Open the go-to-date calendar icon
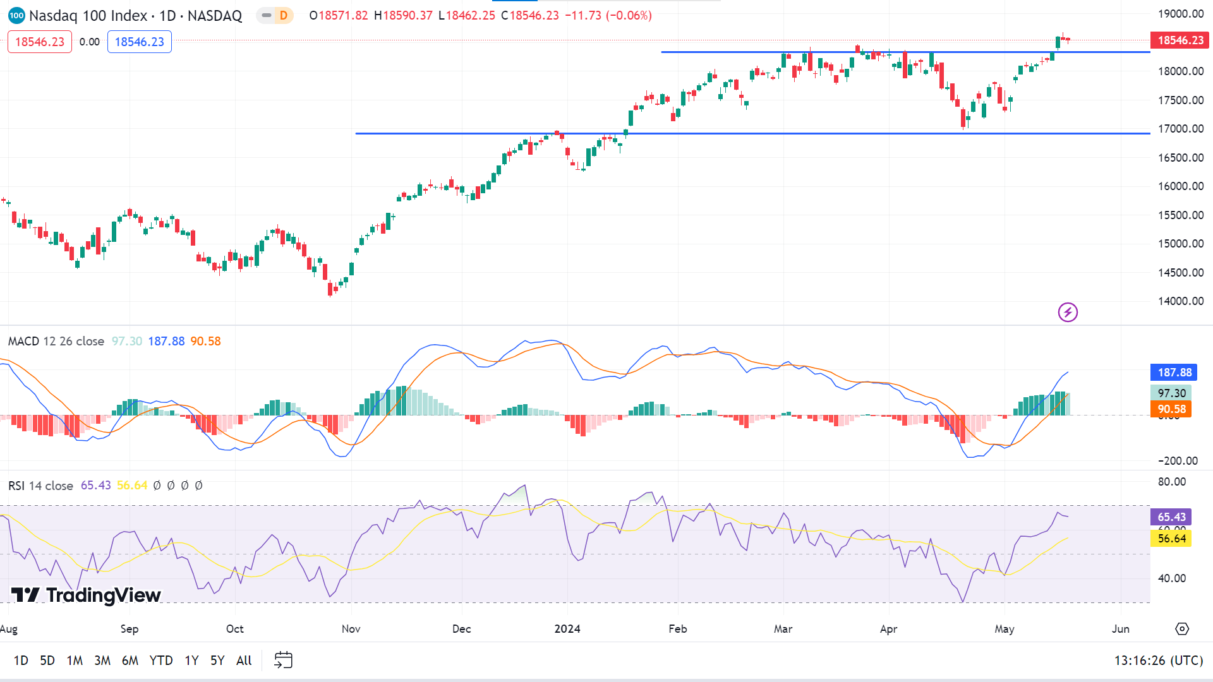Image resolution: width=1213 pixels, height=682 pixels. pyautogui.click(x=283, y=660)
